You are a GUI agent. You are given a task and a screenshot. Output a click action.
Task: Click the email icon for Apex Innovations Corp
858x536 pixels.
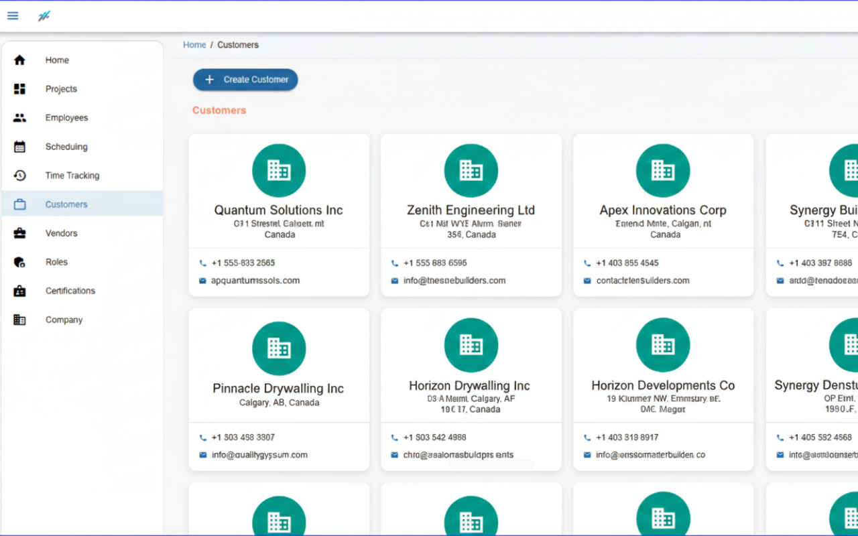[x=587, y=280]
